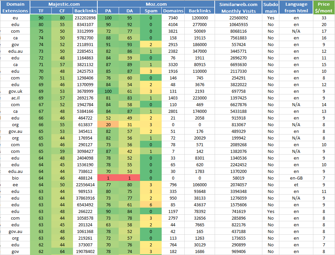
Task: Click the monthly visits cell 22560092
Action: click(238, 18)
